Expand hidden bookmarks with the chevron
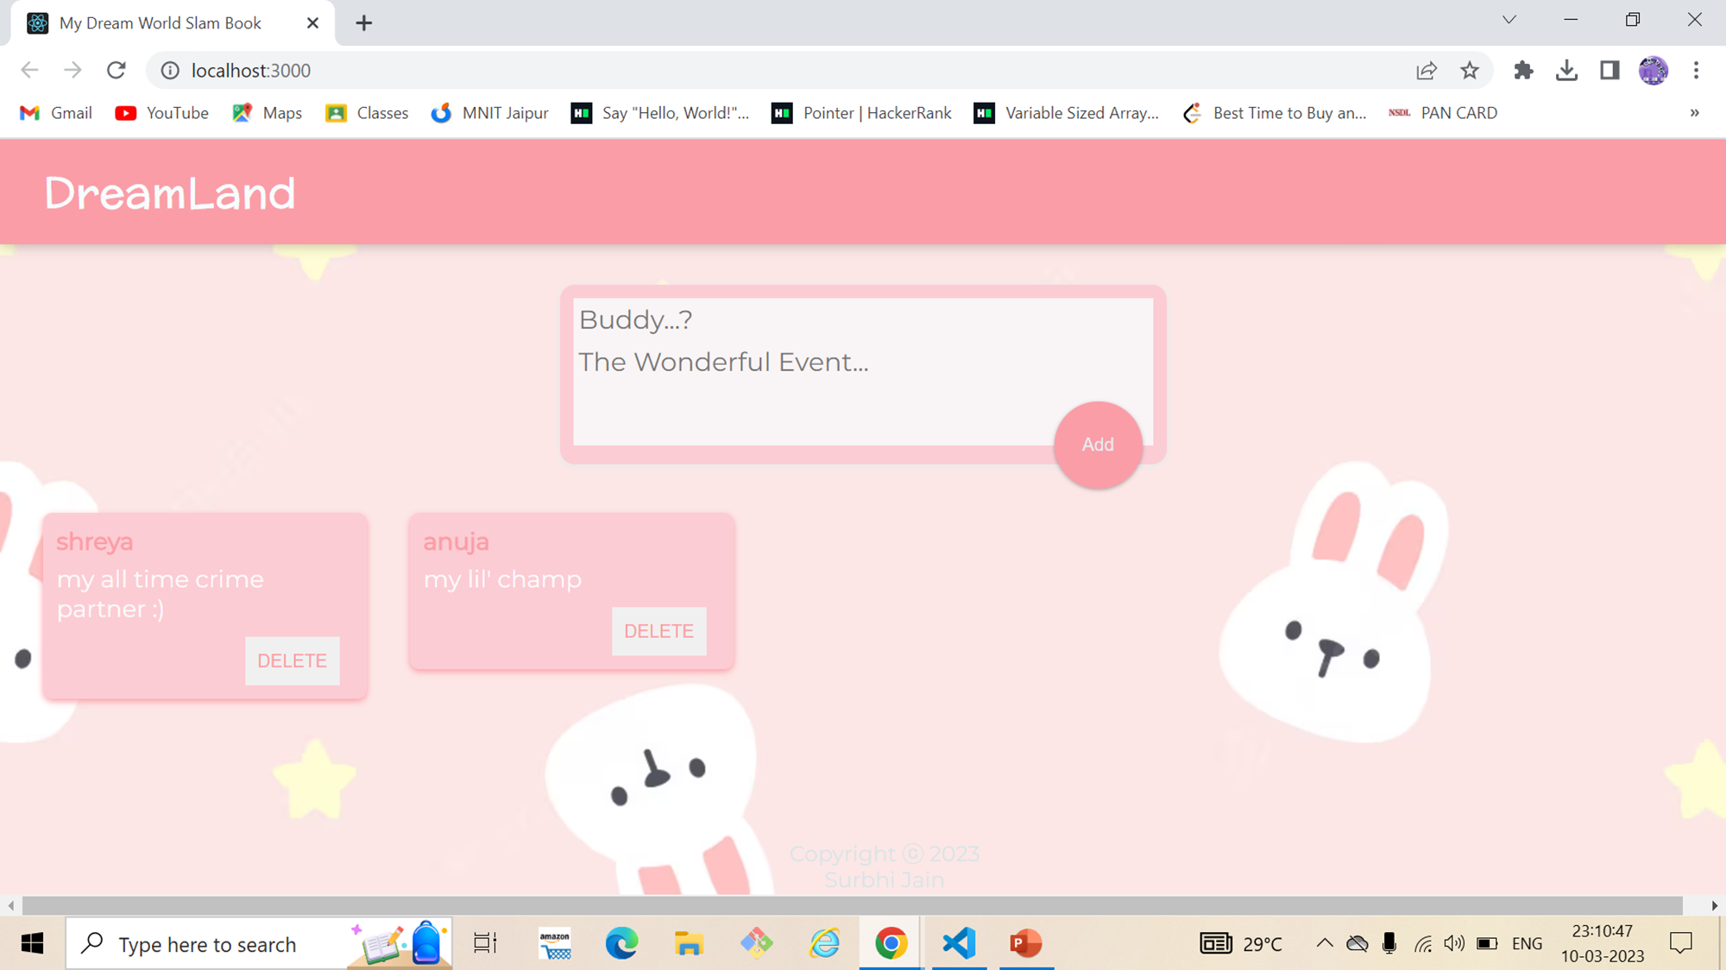1726x970 pixels. pyautogui.click(x=1695, y=112)
